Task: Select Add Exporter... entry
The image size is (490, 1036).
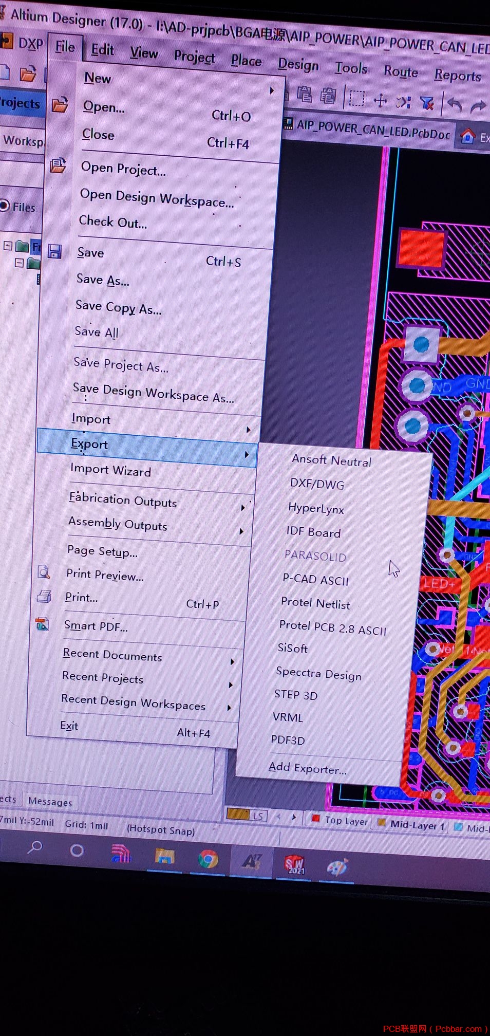Action: (307, 768)
